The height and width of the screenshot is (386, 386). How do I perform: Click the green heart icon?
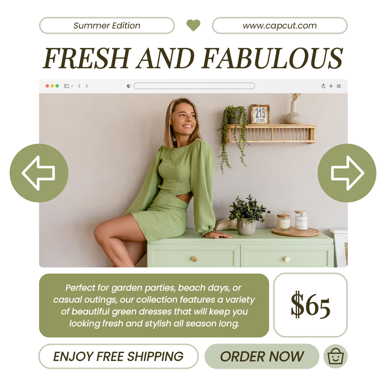[193, 25]
